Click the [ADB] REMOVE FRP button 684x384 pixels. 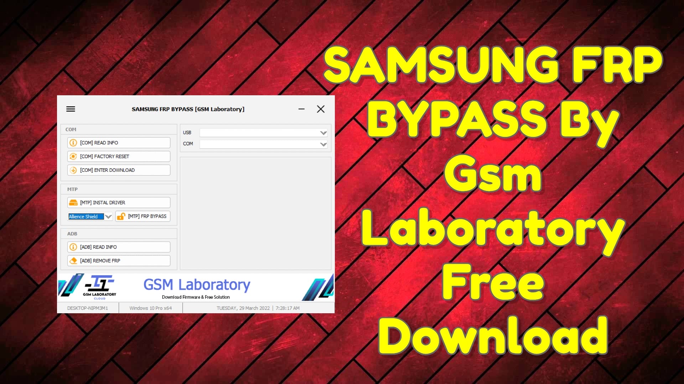point(118,260)
